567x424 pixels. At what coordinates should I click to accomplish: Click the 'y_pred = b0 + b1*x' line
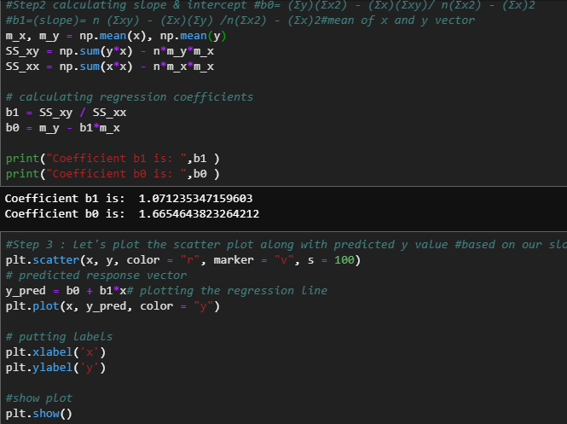(x=166, y=291)
